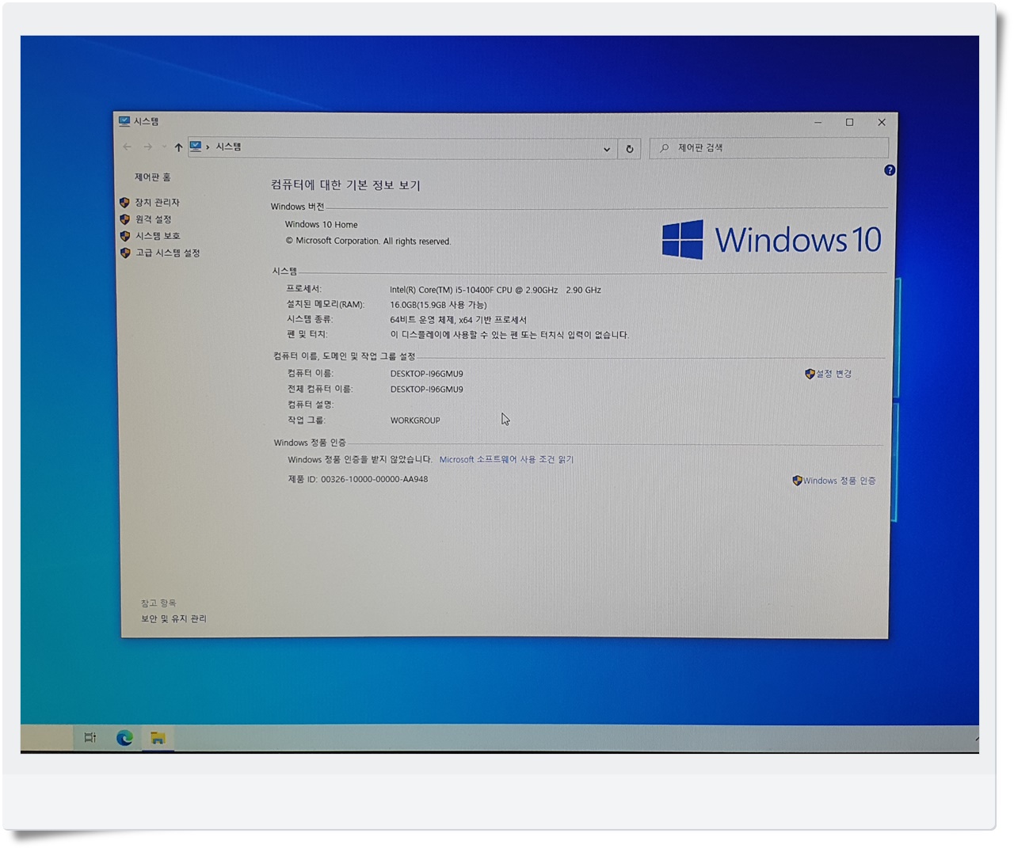Open Advanced System Settings (고급 시스템 설정)

coord(167,253)
